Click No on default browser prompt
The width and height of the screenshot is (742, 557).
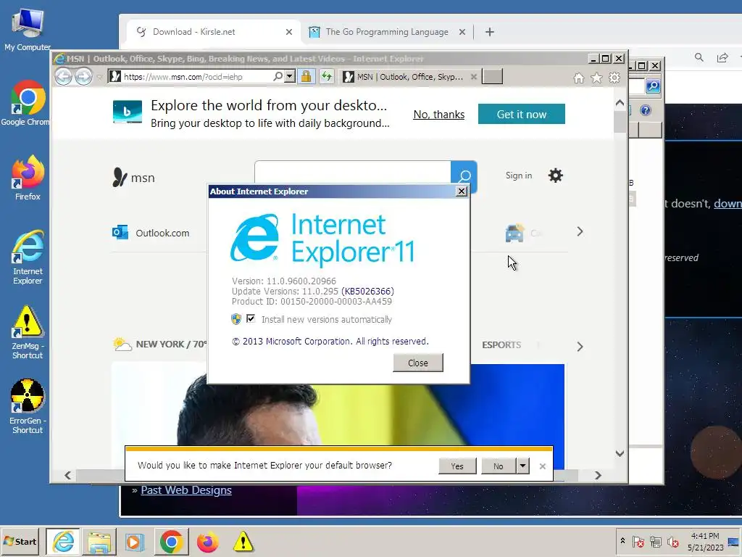(499, 466)
